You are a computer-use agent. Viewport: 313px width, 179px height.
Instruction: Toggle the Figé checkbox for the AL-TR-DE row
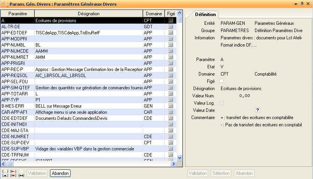(171, 27)
